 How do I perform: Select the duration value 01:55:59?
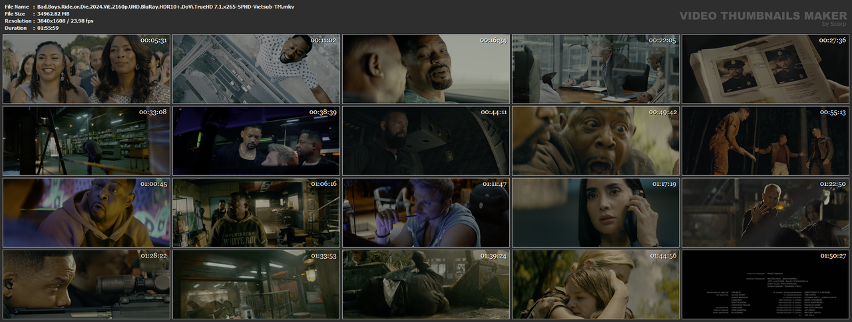[x=51, y=28]
